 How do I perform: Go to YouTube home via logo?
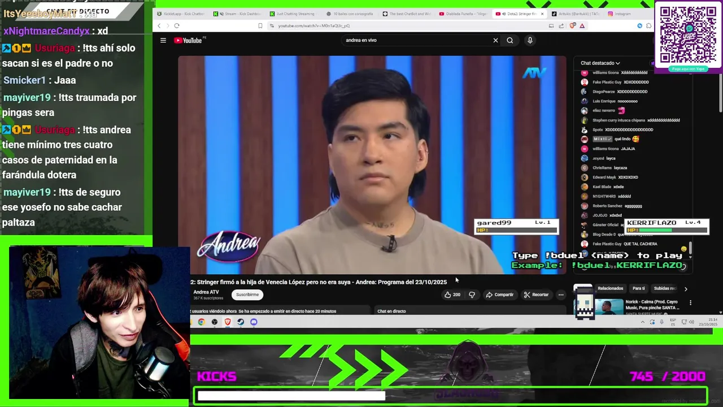188,40
